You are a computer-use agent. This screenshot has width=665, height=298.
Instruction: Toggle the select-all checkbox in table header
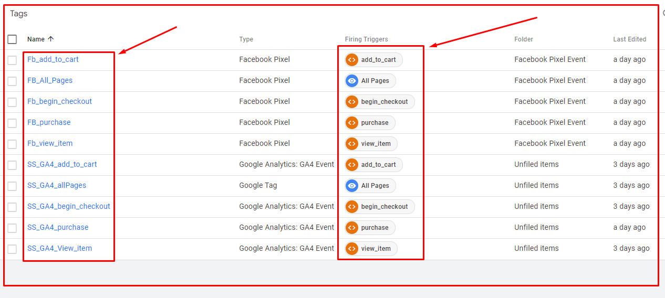[12, 39]
